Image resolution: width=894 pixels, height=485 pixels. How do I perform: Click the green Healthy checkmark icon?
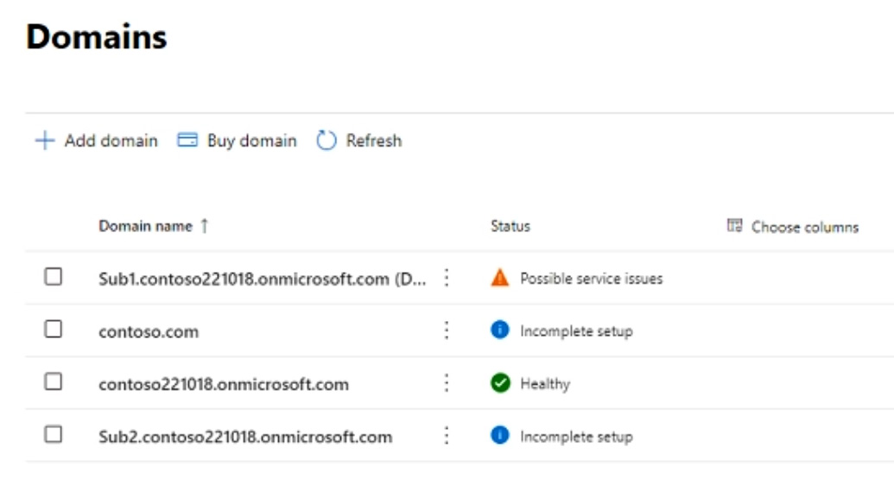pyautogui.click(x=499, y=383)
